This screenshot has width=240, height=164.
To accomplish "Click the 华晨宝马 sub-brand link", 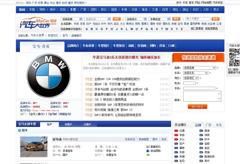I will [65, 114].
